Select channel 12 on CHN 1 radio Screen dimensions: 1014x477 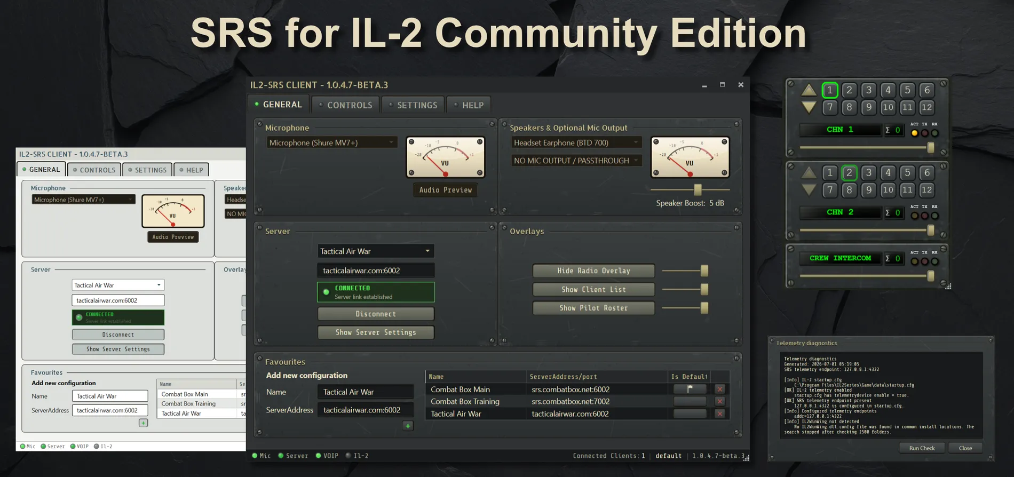[x=927, y=107]
